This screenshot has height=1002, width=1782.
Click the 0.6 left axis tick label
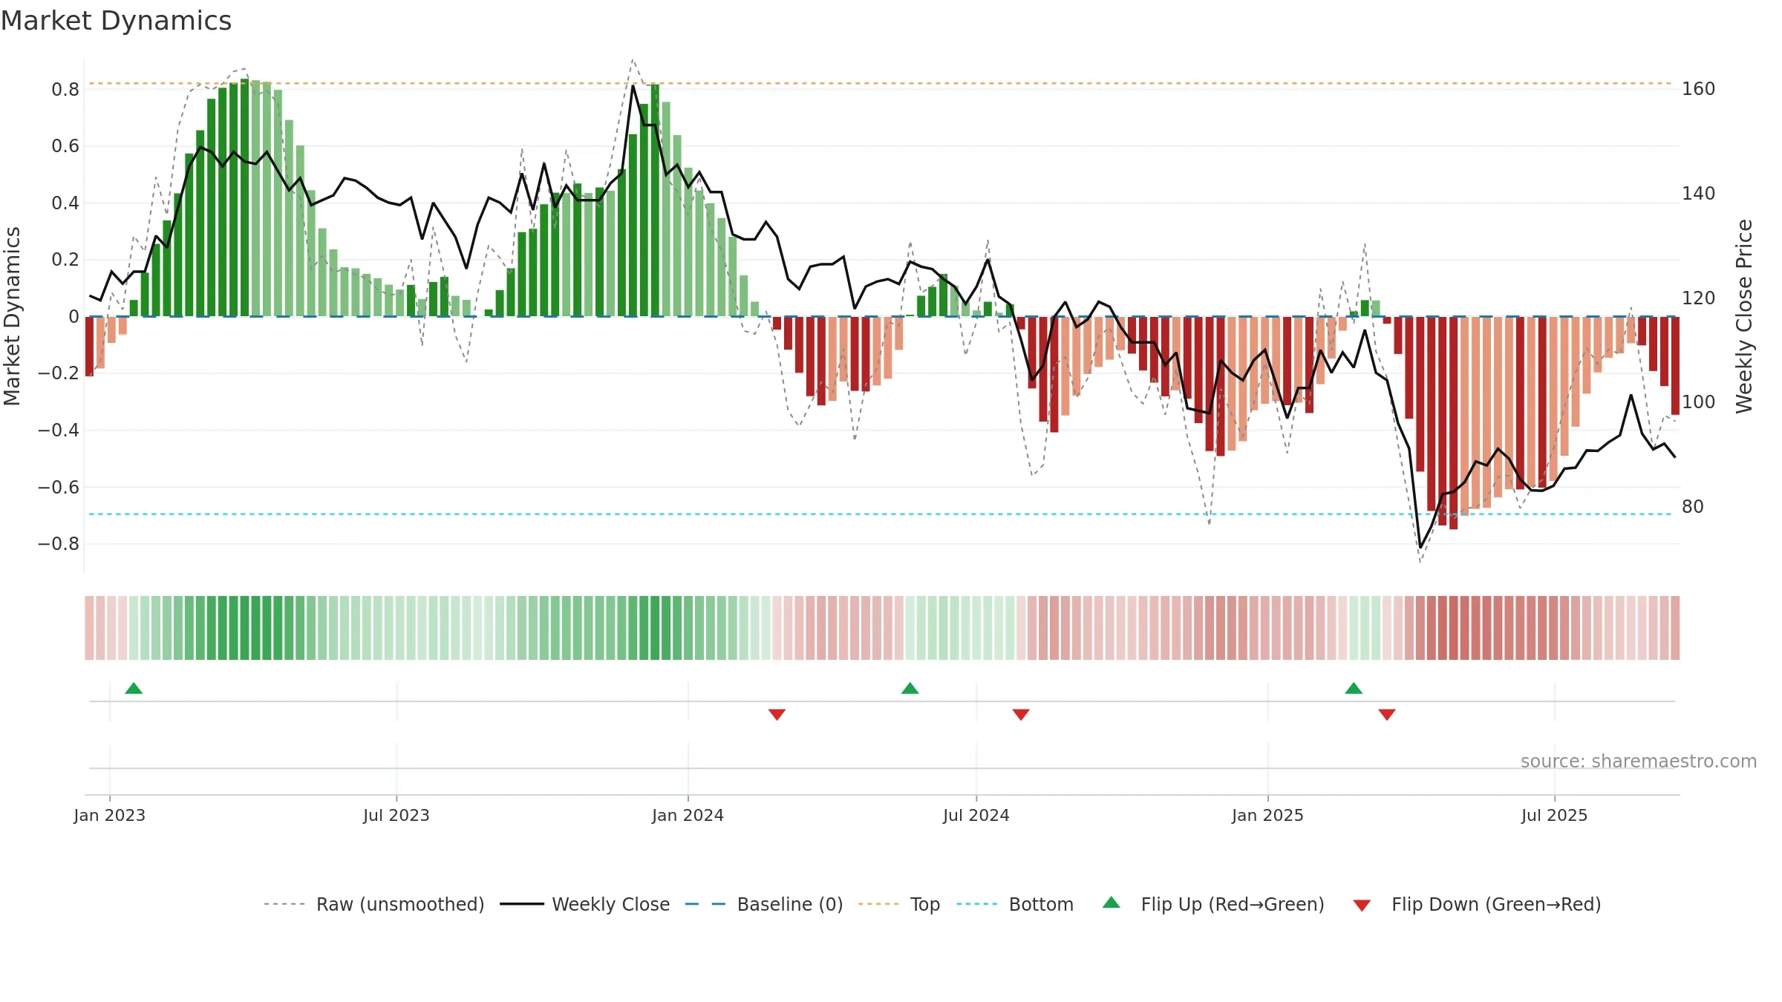pos(65,146)
